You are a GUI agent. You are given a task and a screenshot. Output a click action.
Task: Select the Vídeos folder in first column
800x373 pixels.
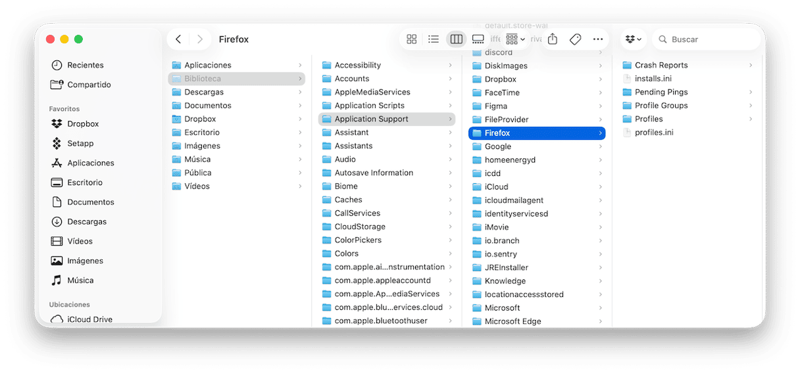pyautogui.click(x=237, y=186)
